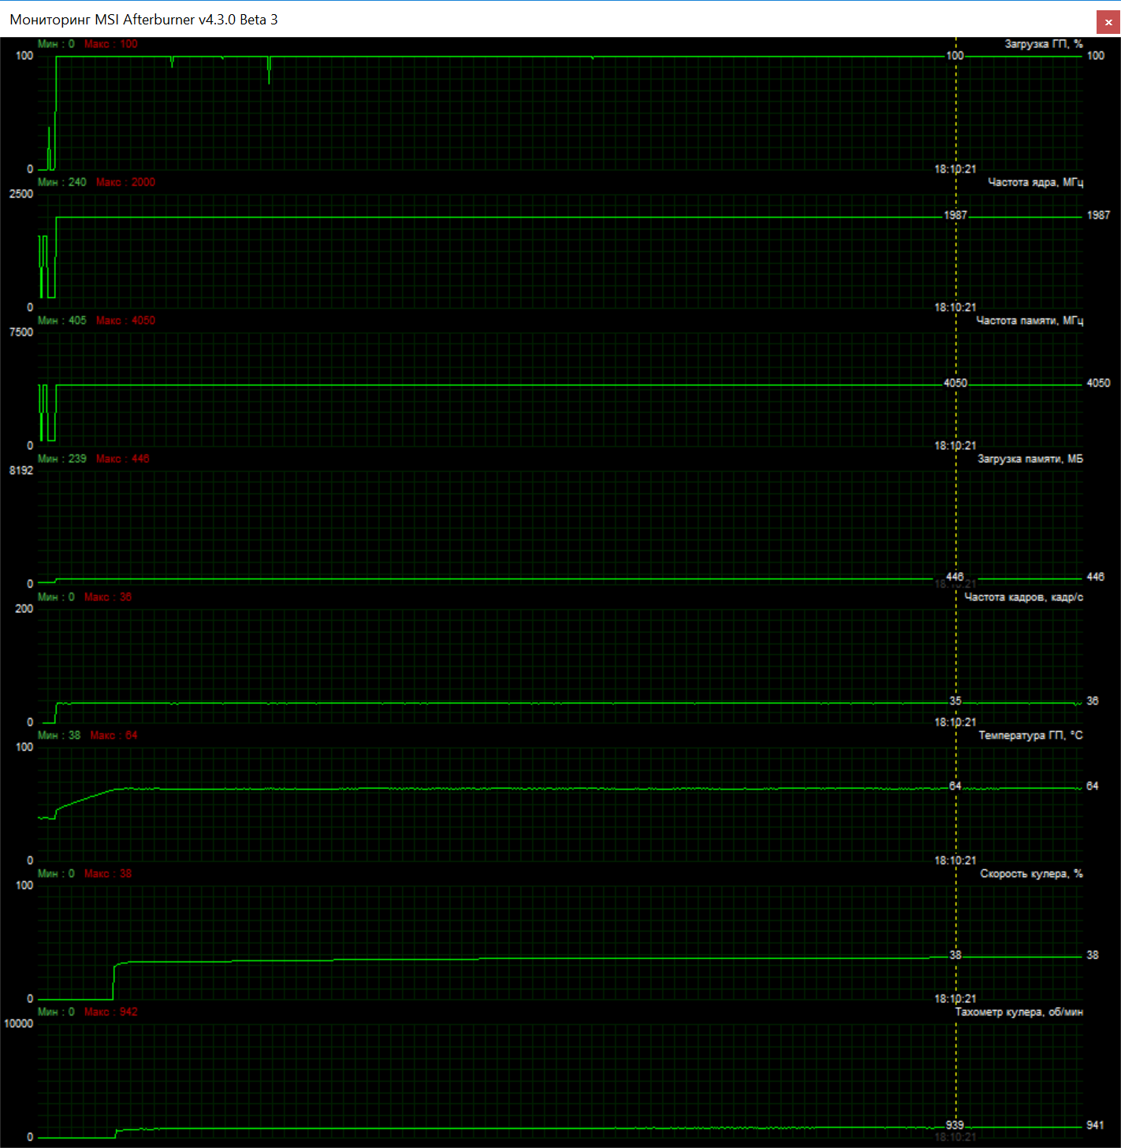This screenshot has height=1148, width=1121.
Task: Select the 'Скорость кулера, %' graph label
Action: [1031, 874]
